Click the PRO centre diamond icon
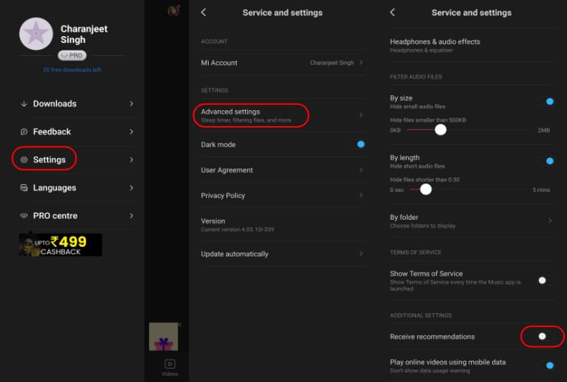567x382 pixels. point(24,216)
